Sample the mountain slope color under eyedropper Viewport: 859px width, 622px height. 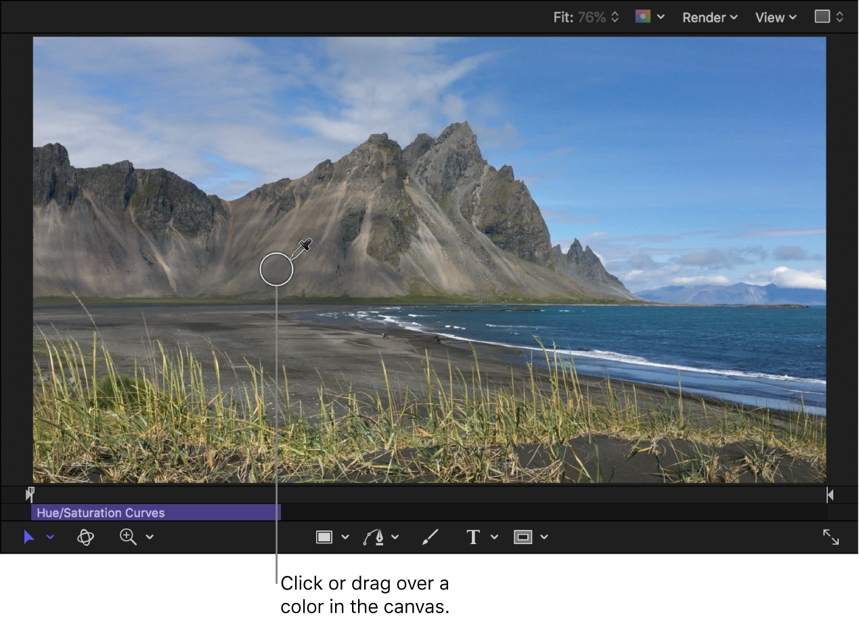(276, 269)
